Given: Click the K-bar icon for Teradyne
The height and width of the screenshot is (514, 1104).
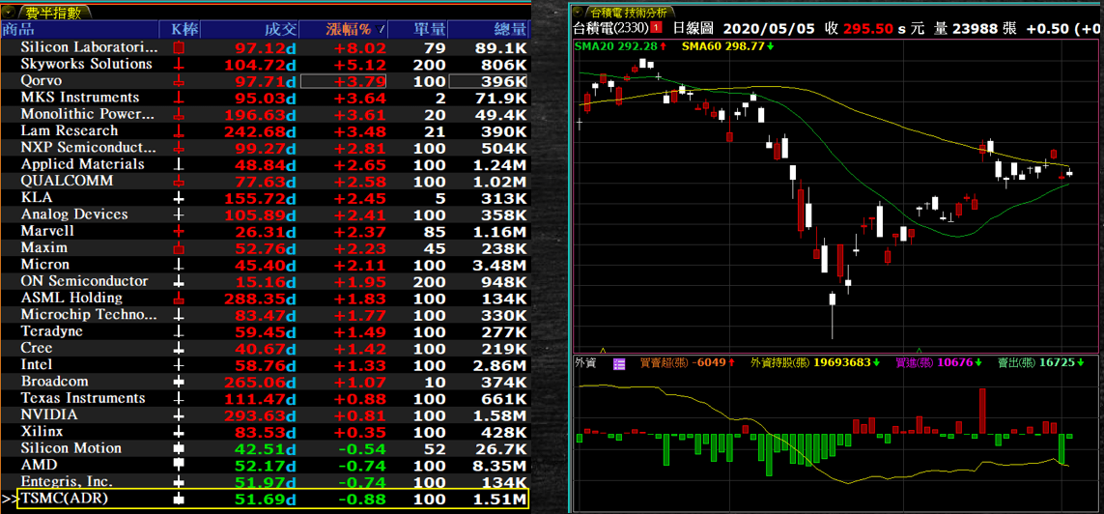Looking at the screenshot, I should [x=179, y=331].
